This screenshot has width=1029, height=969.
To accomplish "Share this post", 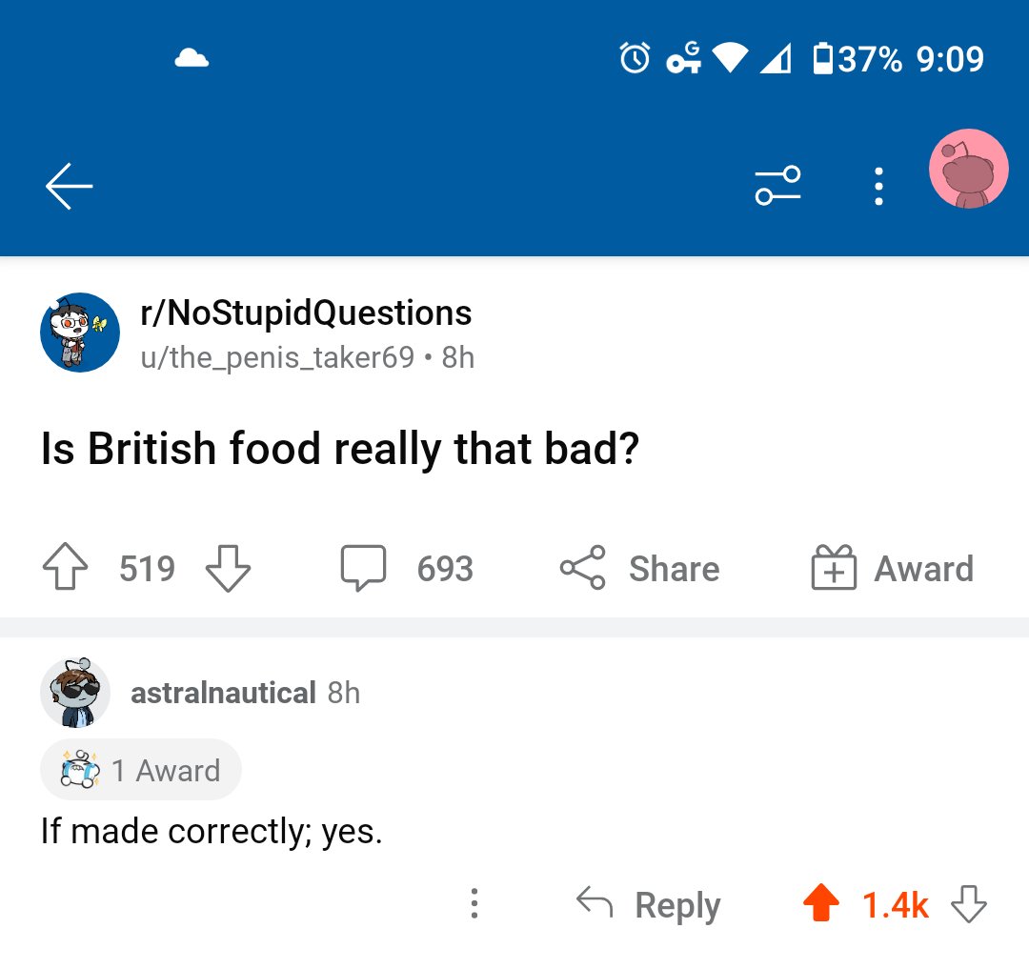I will [x=639, y=569].
